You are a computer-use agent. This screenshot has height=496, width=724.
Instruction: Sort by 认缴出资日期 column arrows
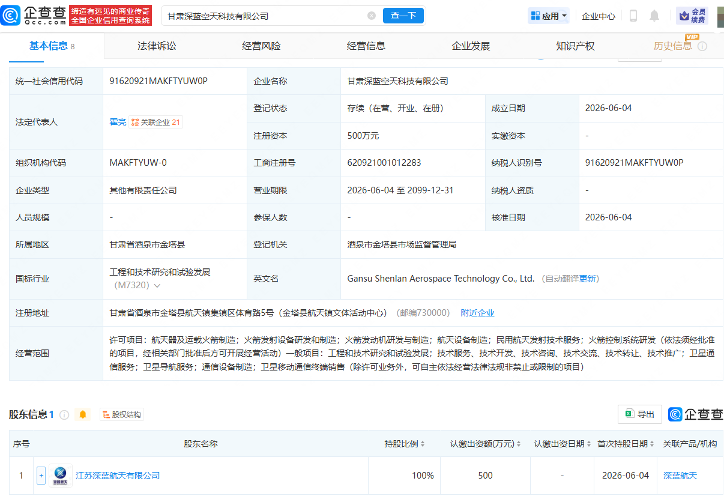tap(588, 444)
